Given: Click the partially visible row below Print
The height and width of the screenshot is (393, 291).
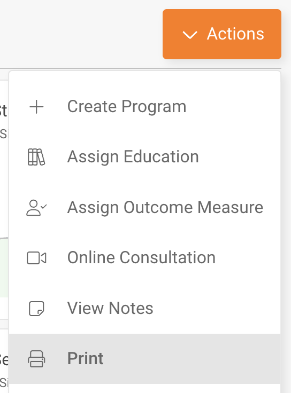Looking at the screenshot, I should [144, 389].
